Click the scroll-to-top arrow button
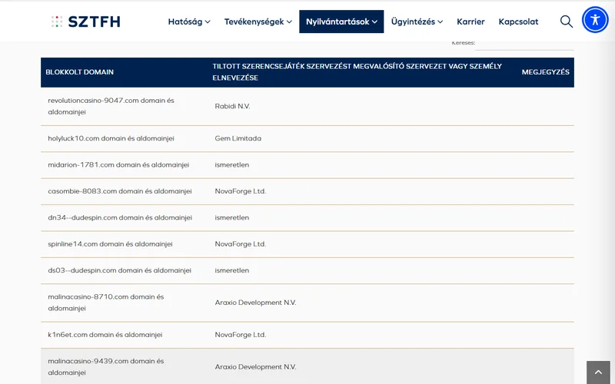The height and width of the screenshot is (384, 615). coord(598,372)
